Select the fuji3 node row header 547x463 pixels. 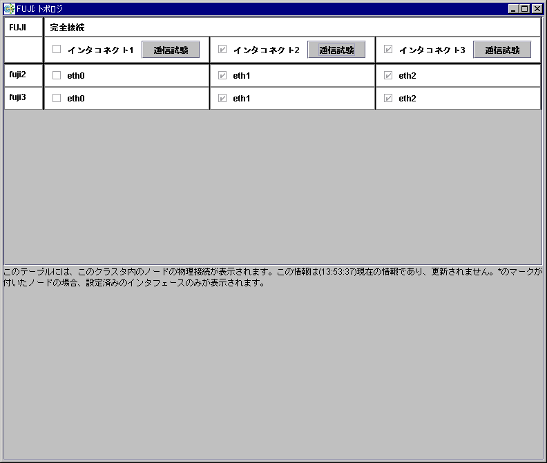(23, 98)
